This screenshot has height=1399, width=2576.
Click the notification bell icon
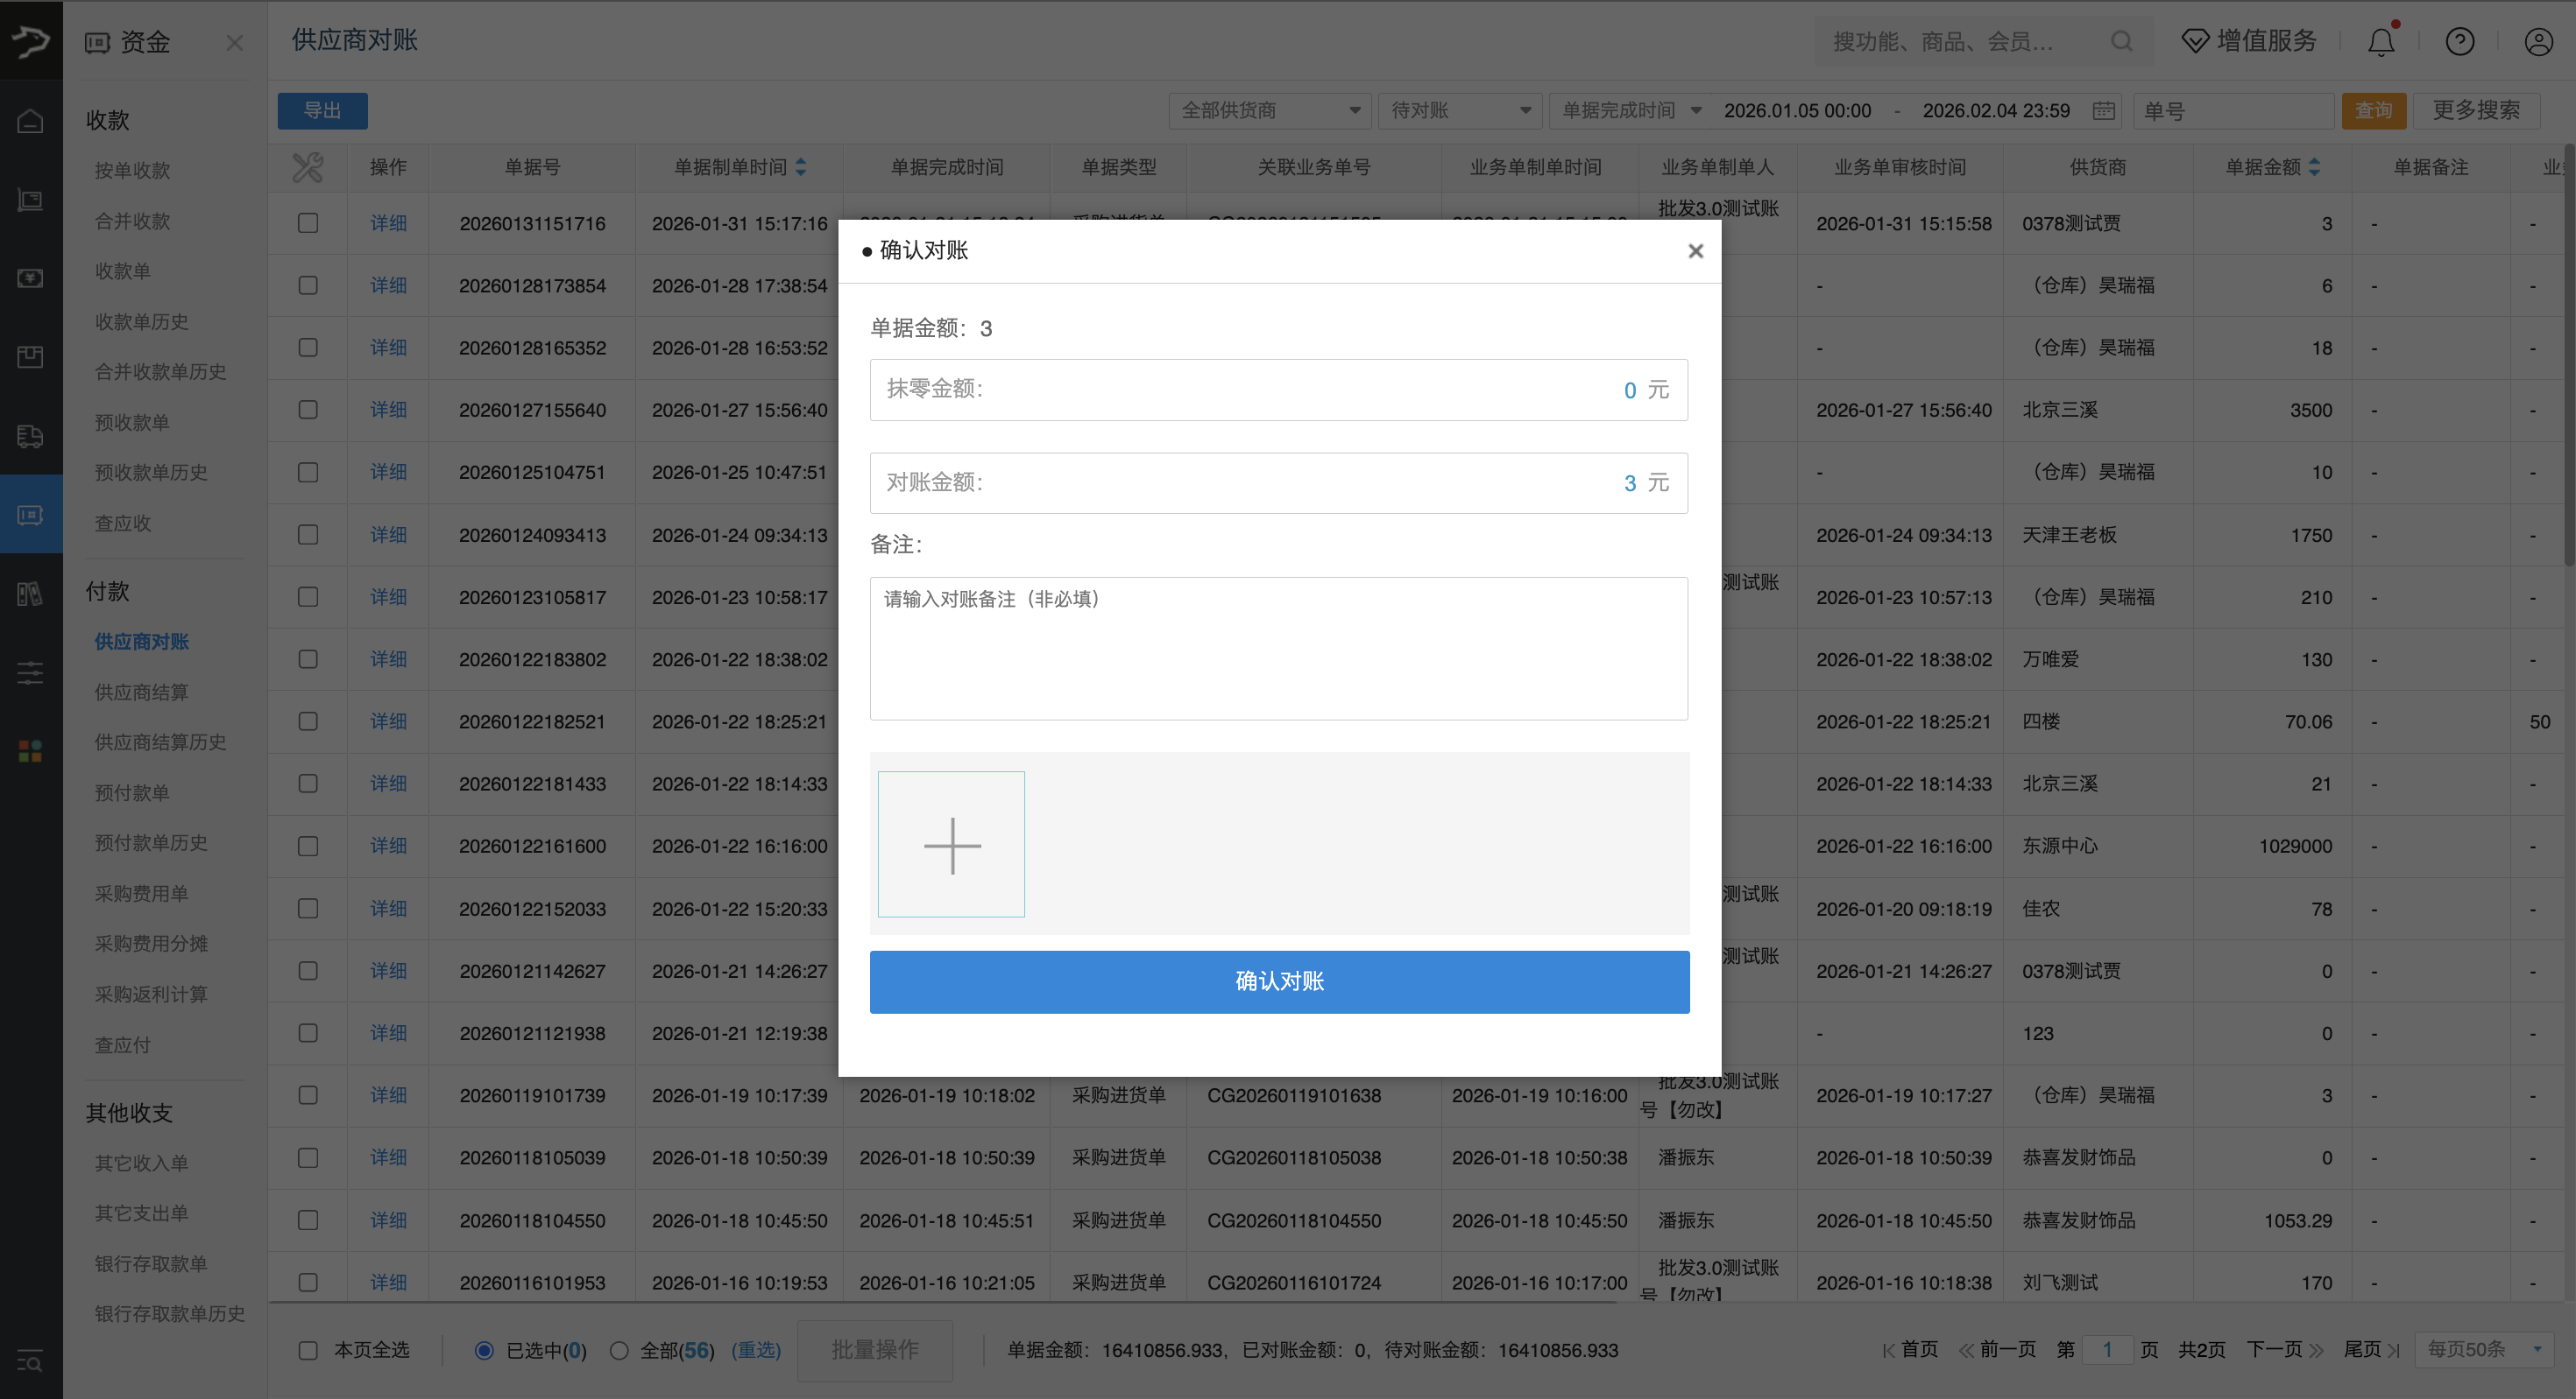pyautogui.click(x=2381, y=42)
